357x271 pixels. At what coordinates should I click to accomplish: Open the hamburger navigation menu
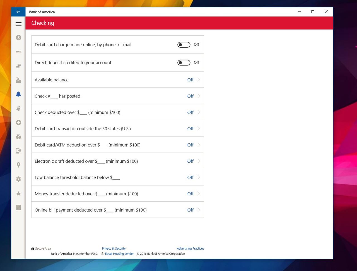[x=18, y=24]
